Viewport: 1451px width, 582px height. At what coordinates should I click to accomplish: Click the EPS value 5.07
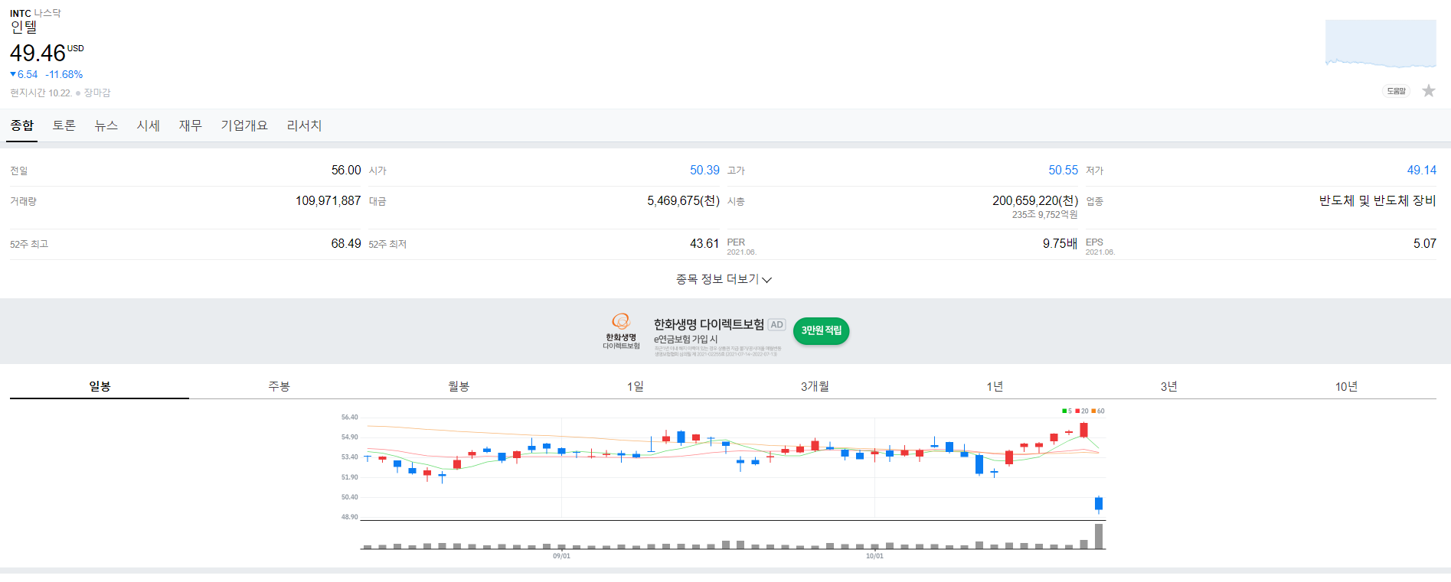pos(1425,243)
